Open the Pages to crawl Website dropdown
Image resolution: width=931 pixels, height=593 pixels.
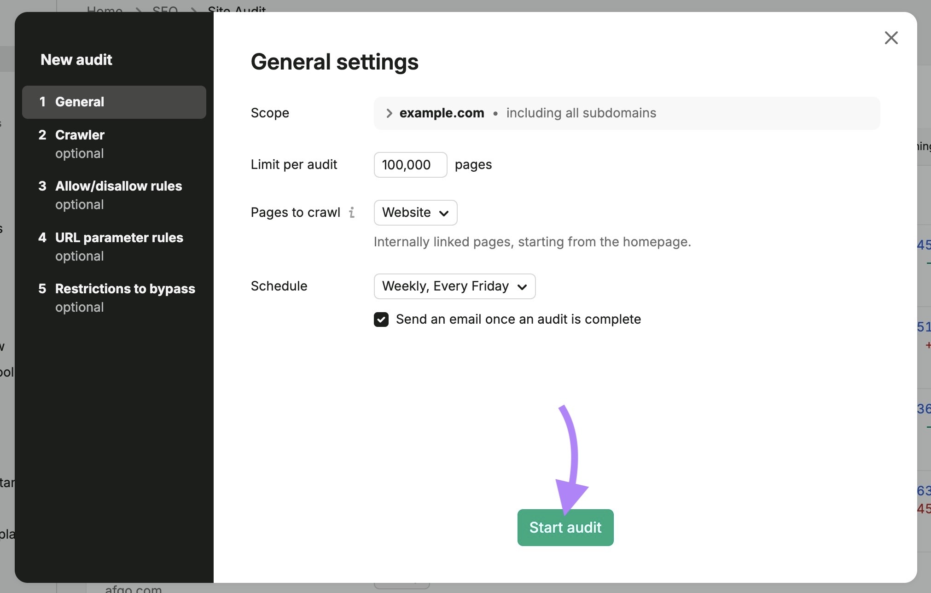point(415,213)
